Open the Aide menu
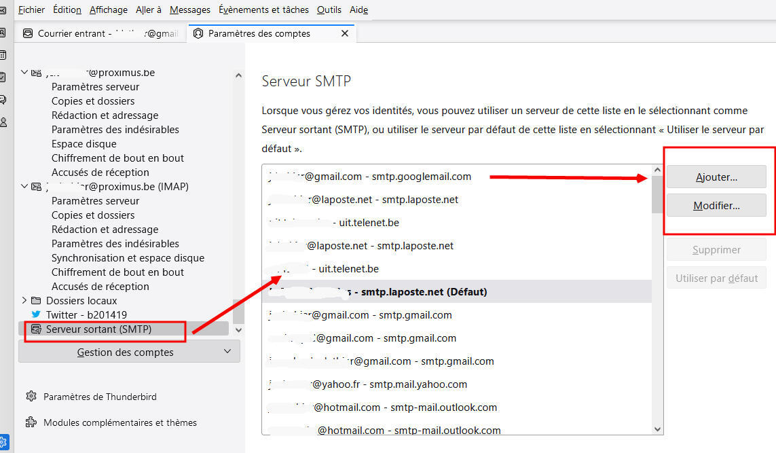 click(x=358, y=10)
